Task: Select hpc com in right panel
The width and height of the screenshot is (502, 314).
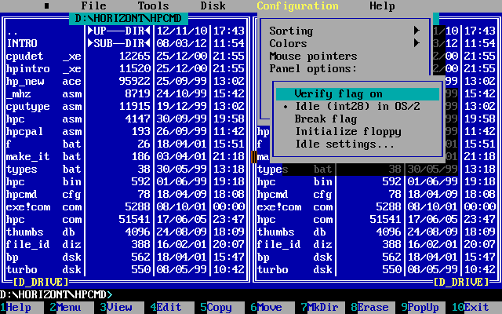Action: tap(376, 220)
